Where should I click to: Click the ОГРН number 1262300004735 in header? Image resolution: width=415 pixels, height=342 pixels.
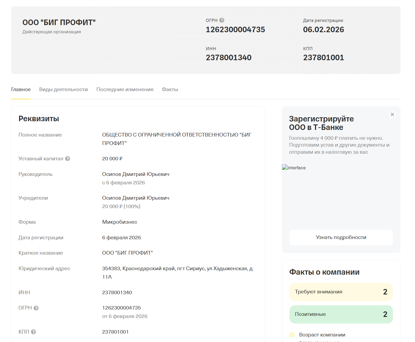tap(235, 30)
